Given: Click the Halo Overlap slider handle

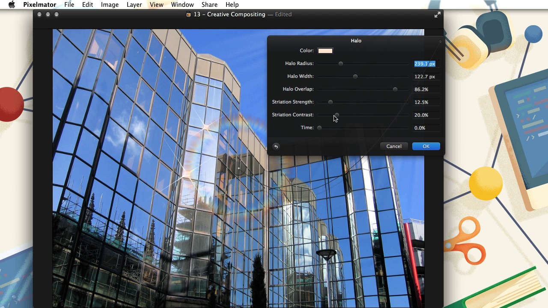Looking at the screenshot, I should (x=395, y=89).
